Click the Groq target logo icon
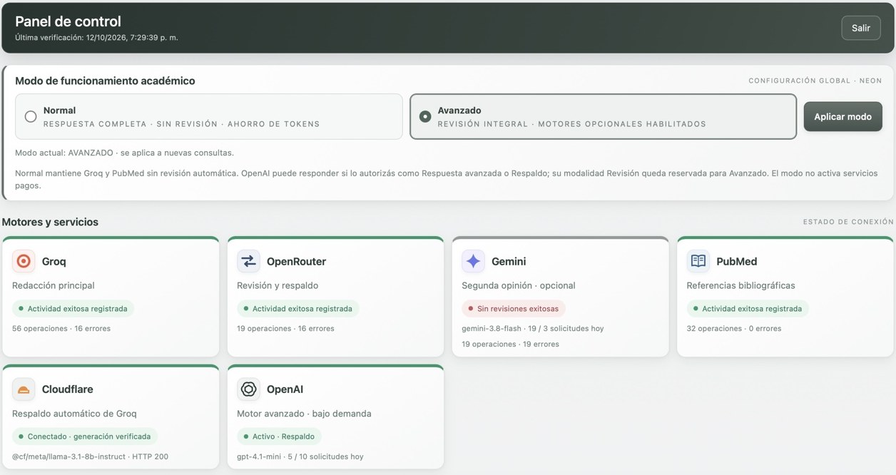 tap(24, 262)
